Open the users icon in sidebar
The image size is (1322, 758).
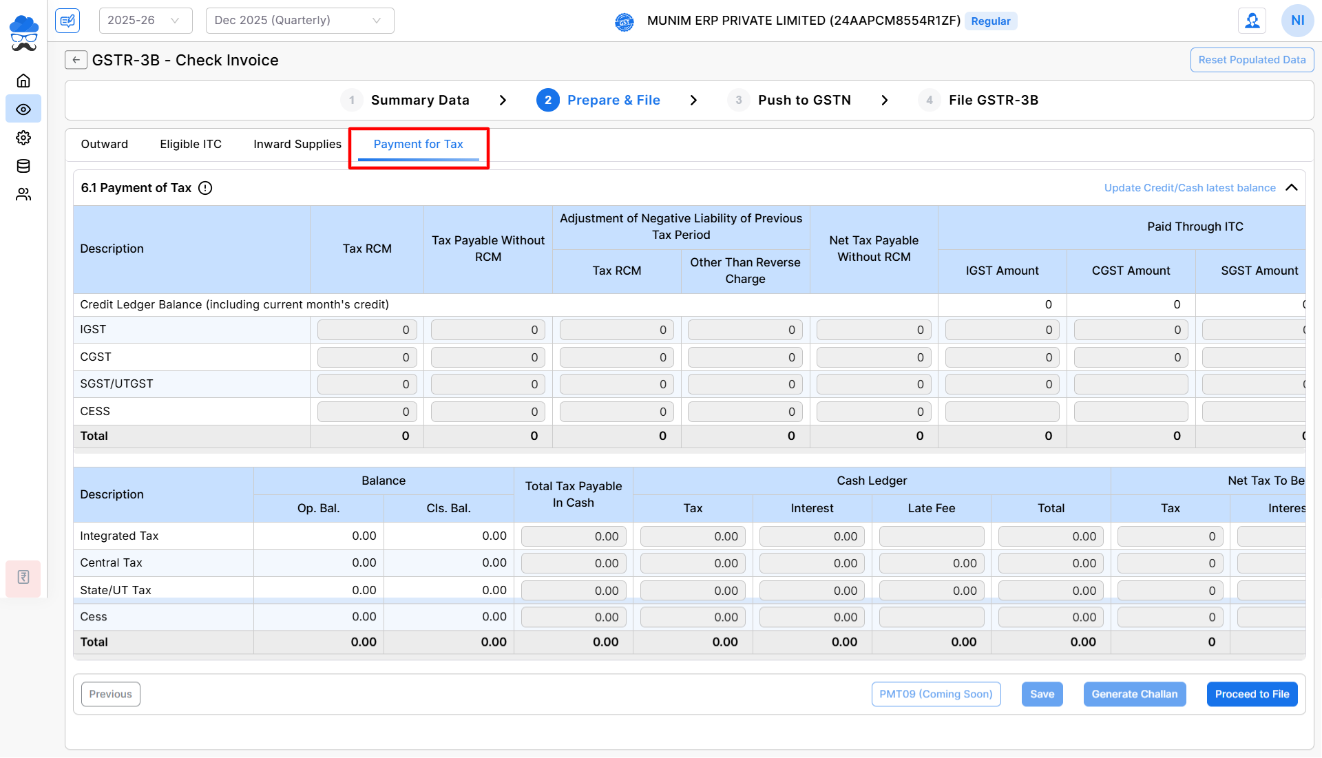pos(23,195)
